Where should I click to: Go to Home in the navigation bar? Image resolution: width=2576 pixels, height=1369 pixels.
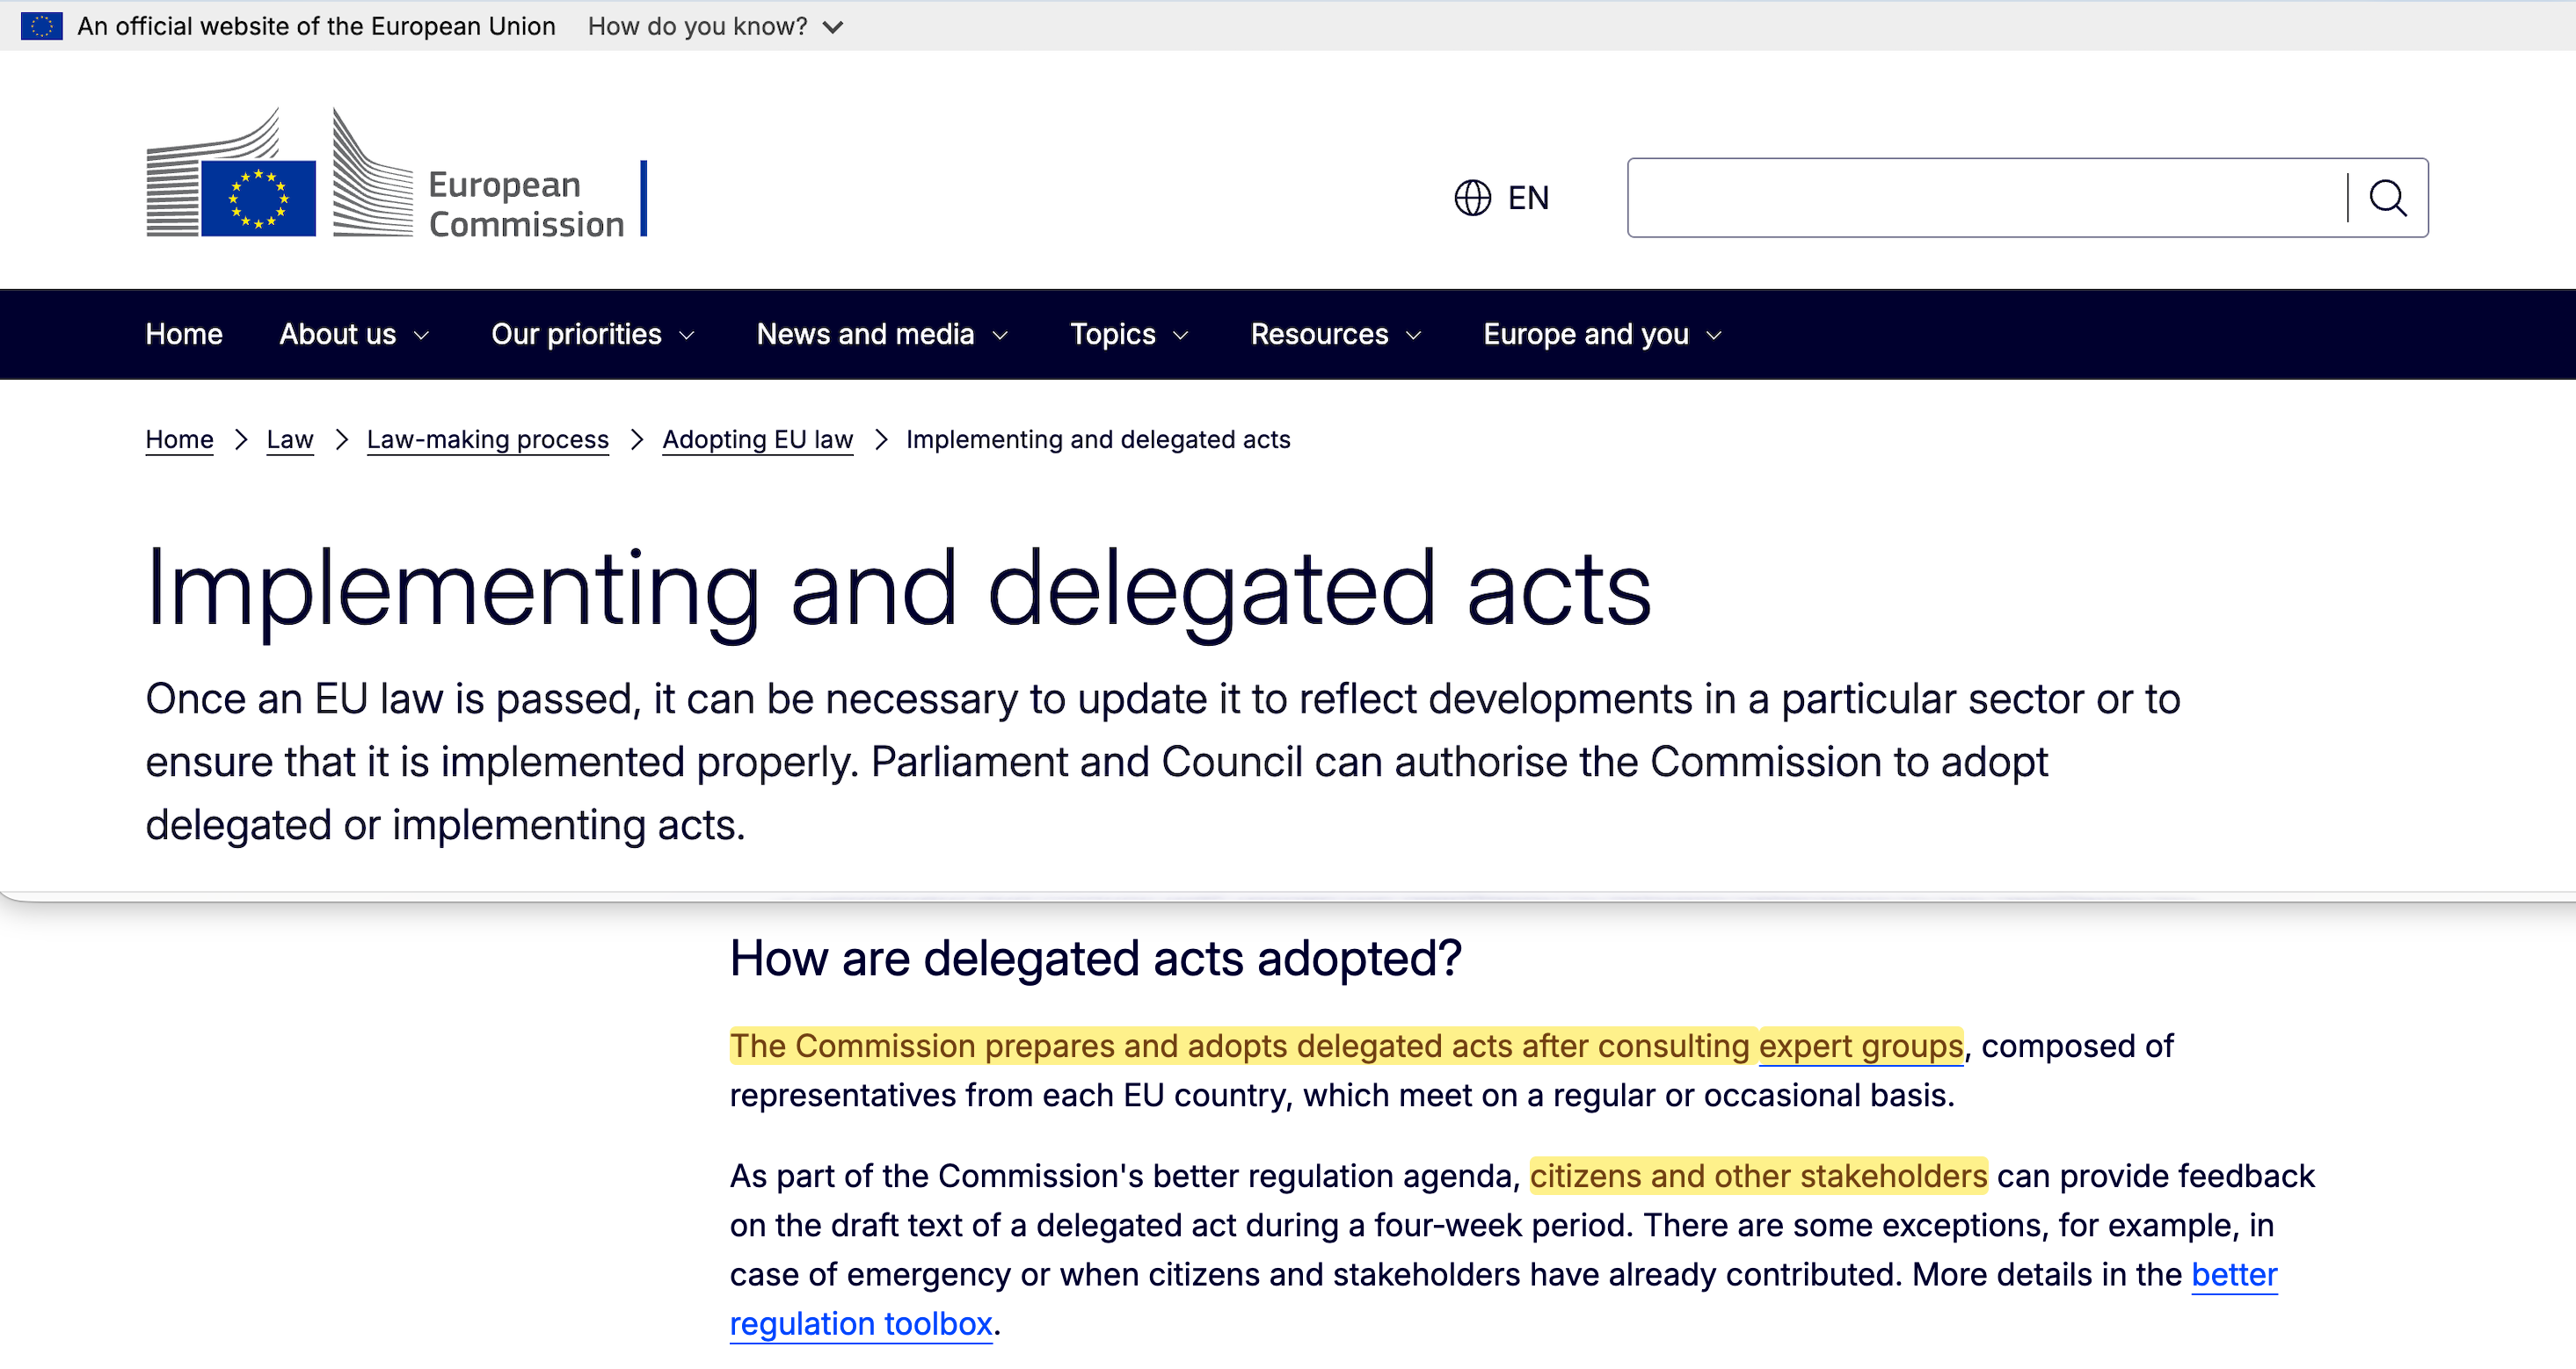184,334
